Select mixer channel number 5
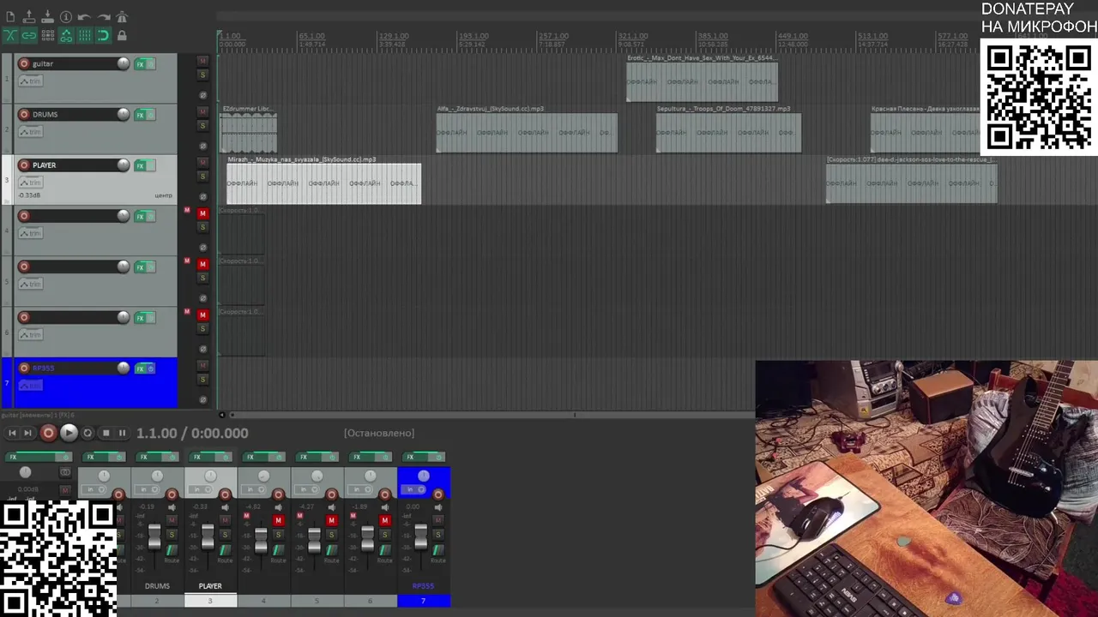This screenshot has width=1098, height=617. pyautogui.click(x=317, y=601)
